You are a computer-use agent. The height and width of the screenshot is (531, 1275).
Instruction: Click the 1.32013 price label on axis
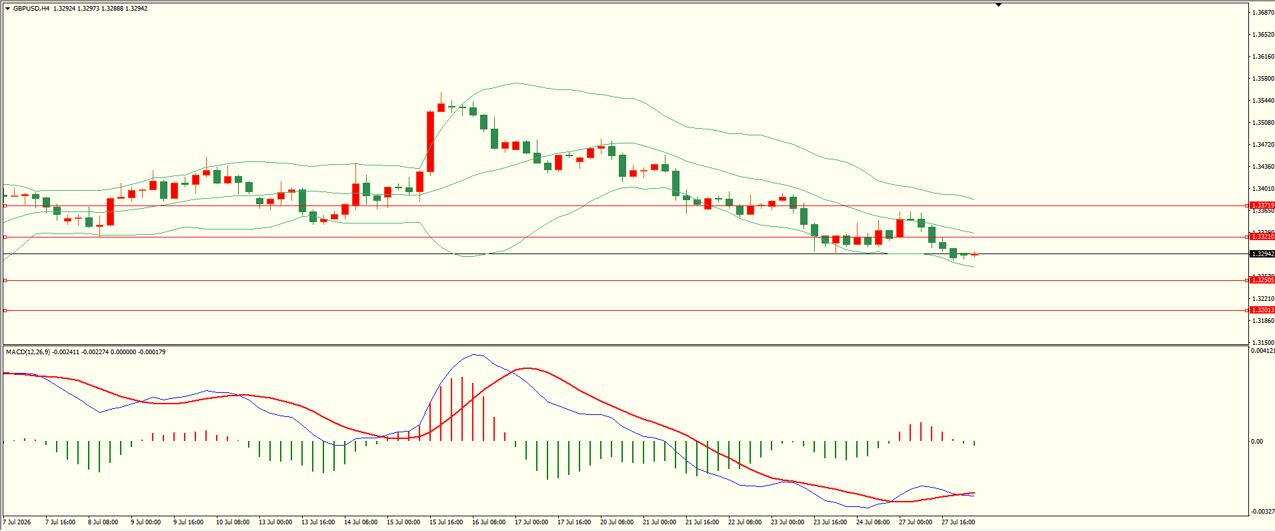pos(1262,310)
